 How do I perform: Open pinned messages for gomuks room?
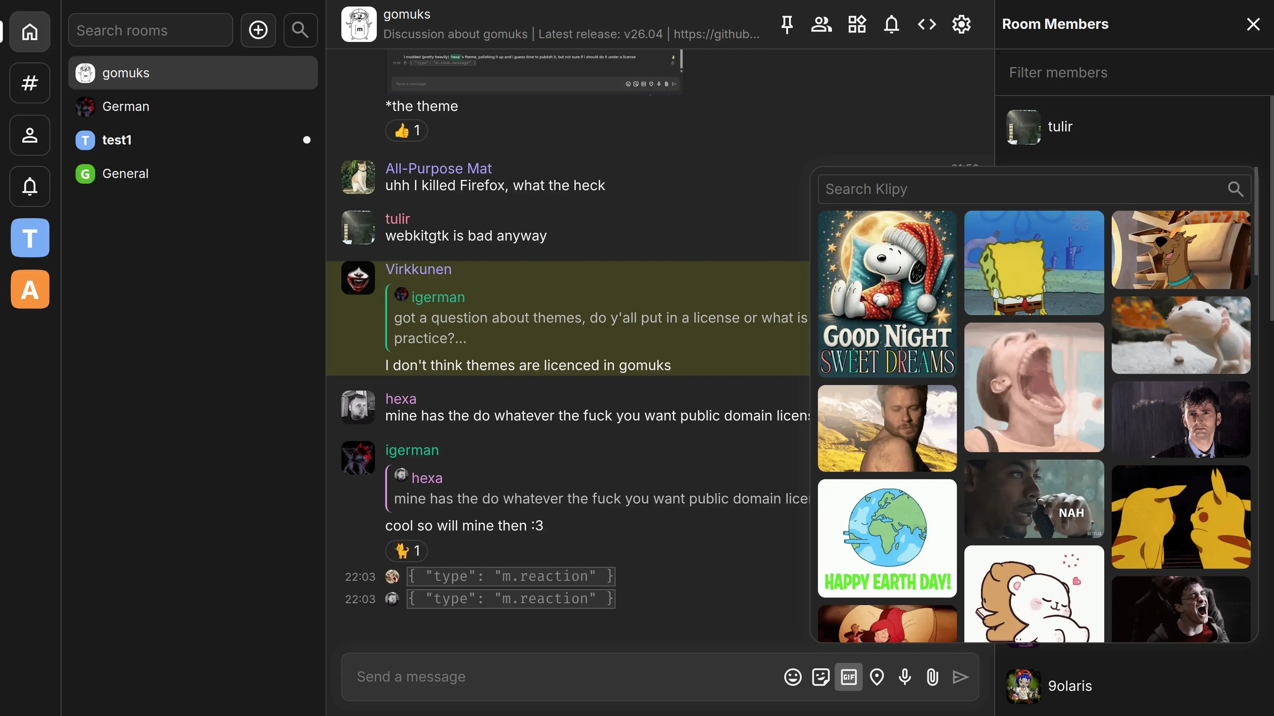tap(787, 24)
